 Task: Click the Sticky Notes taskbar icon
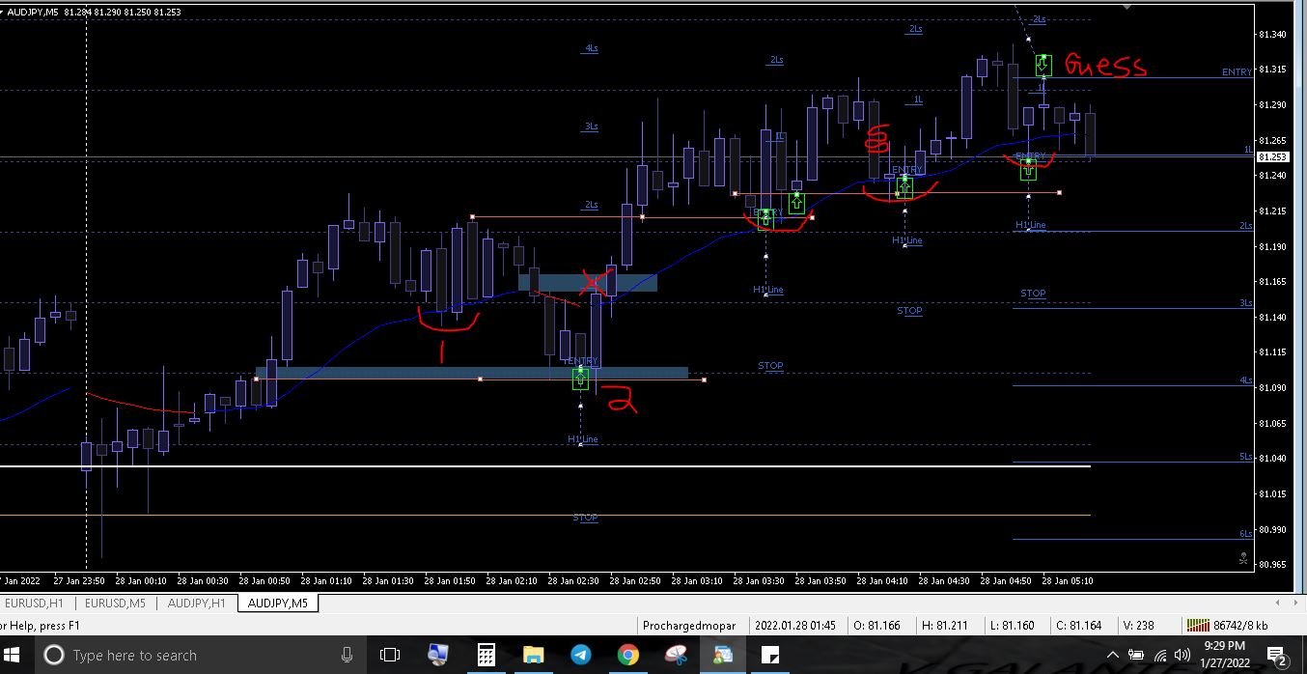pos(770,655)
